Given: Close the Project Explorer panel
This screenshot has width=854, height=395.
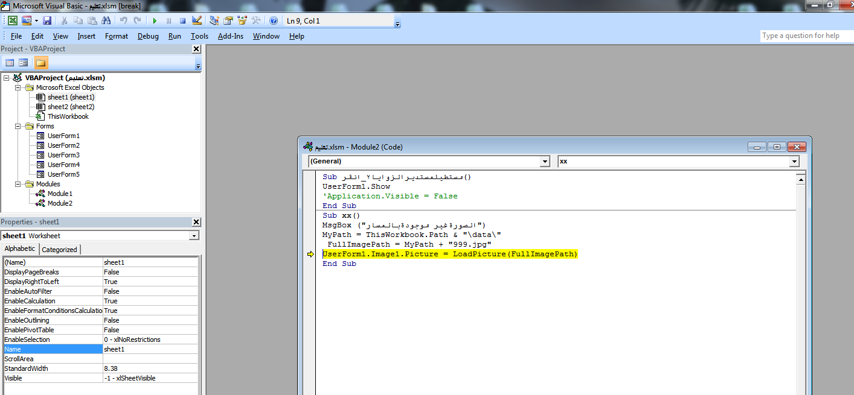Looking at the screenshot, I should [x=196, y=49].
